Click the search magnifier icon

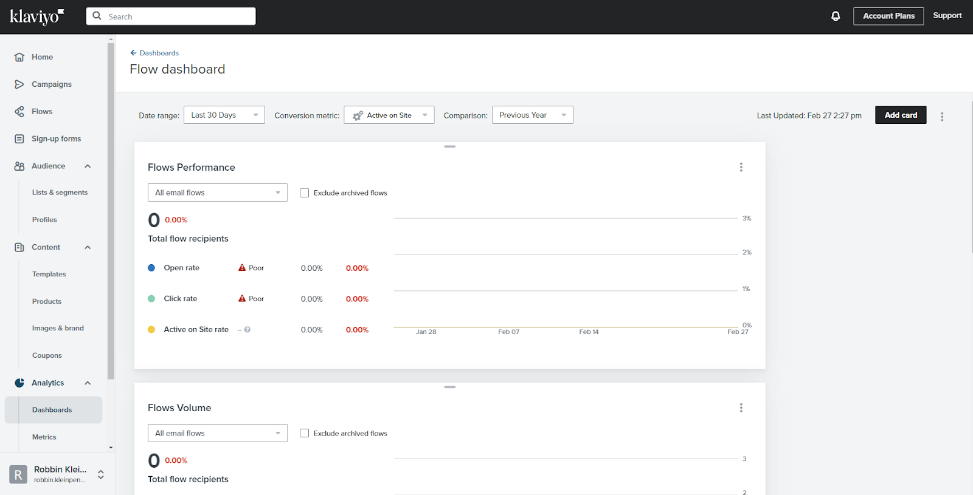pos(97,16)
